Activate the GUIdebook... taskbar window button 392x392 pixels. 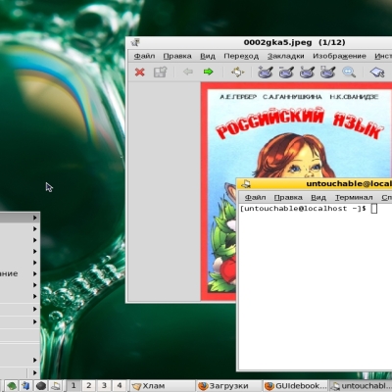coord(296,386)
